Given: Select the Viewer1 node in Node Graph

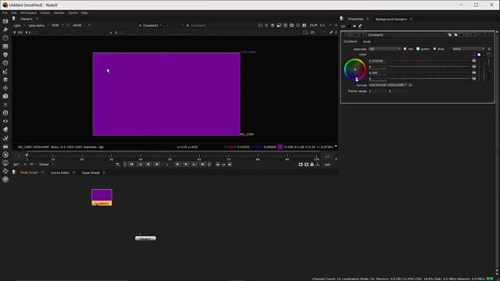Looking at the screenshot, I should pyautogui.click(x=145, y=238).
